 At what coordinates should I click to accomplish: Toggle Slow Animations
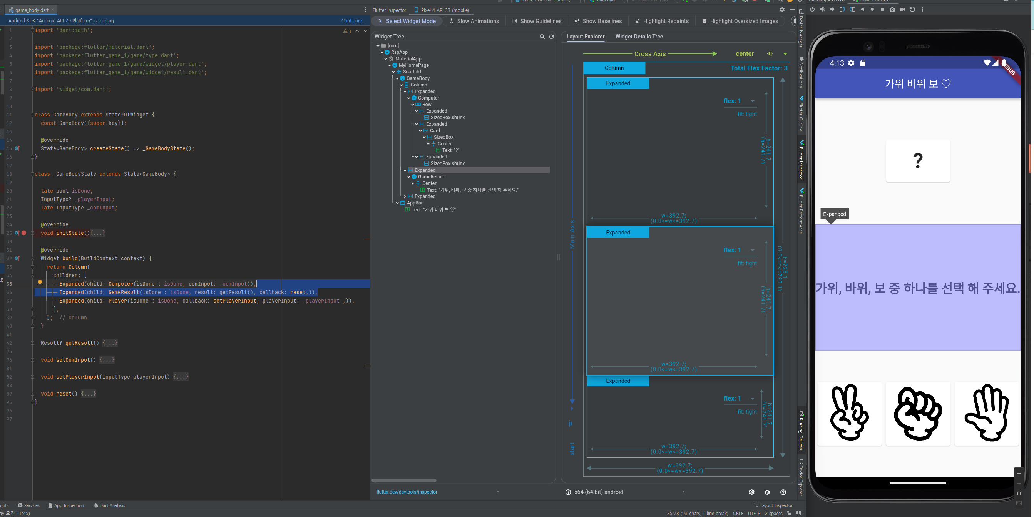coord(474,21)
